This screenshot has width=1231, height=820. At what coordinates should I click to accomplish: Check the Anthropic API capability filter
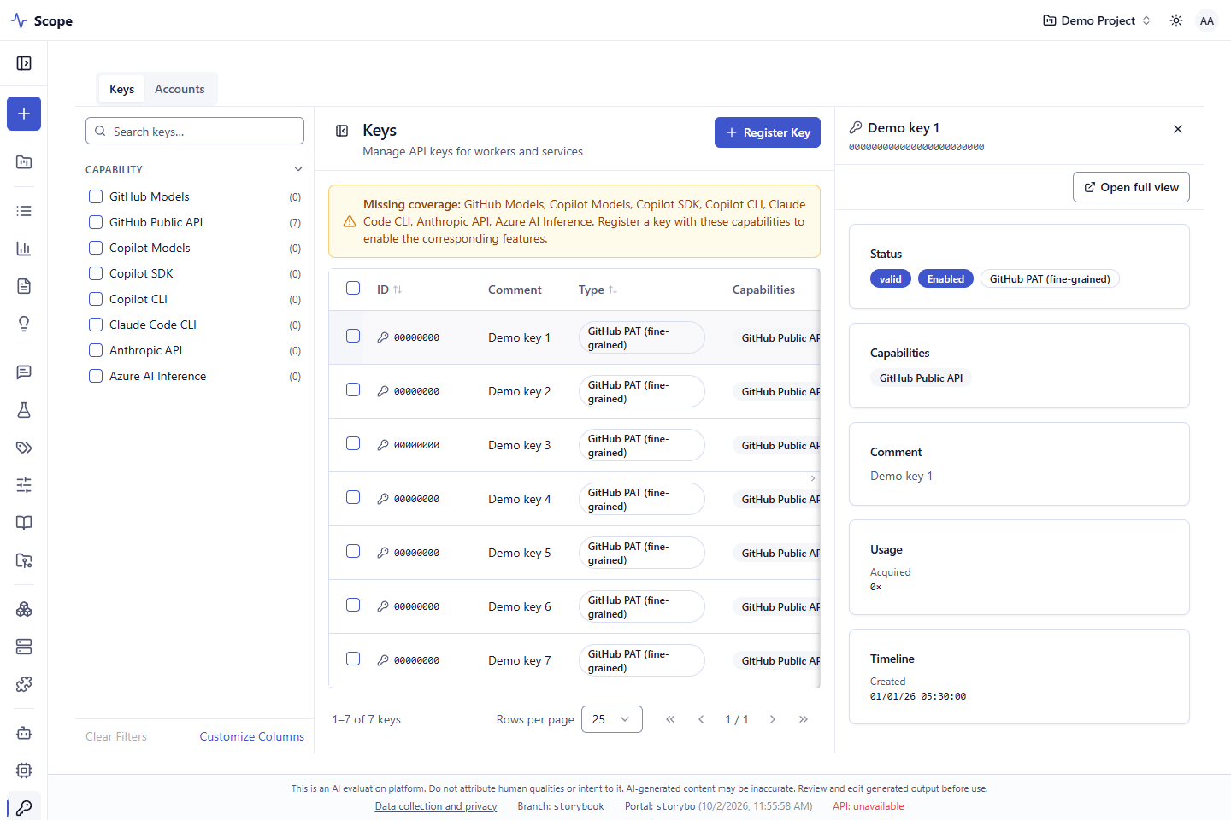click(96, 350)
